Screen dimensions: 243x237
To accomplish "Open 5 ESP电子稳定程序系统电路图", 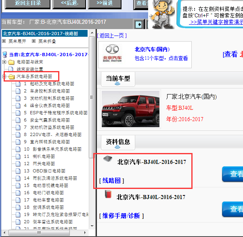I will pos(55,113).
